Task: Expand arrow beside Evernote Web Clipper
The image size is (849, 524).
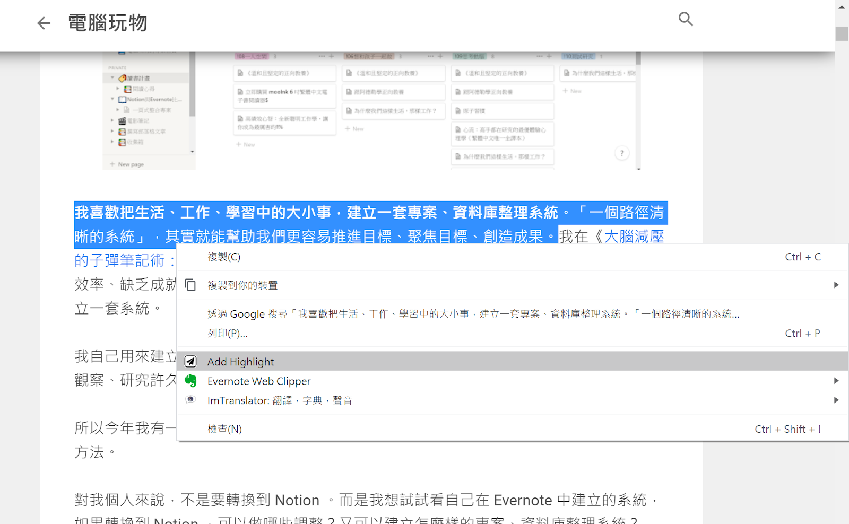Action: (836, 381)
